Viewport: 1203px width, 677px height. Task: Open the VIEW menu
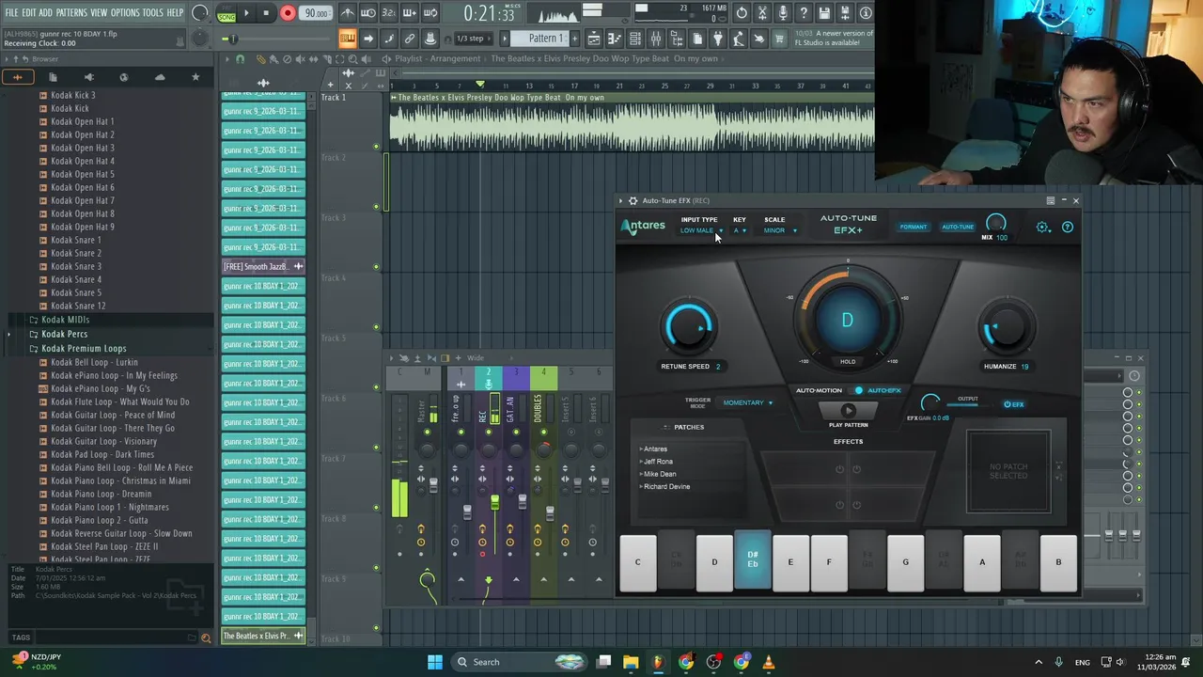point(99,12)
